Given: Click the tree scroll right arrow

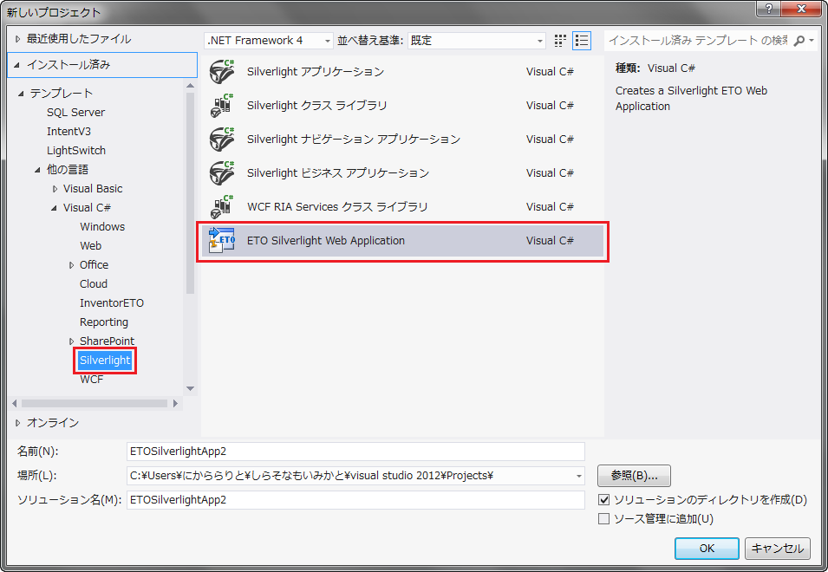Looking at the screenshot, I should [175, 404].
